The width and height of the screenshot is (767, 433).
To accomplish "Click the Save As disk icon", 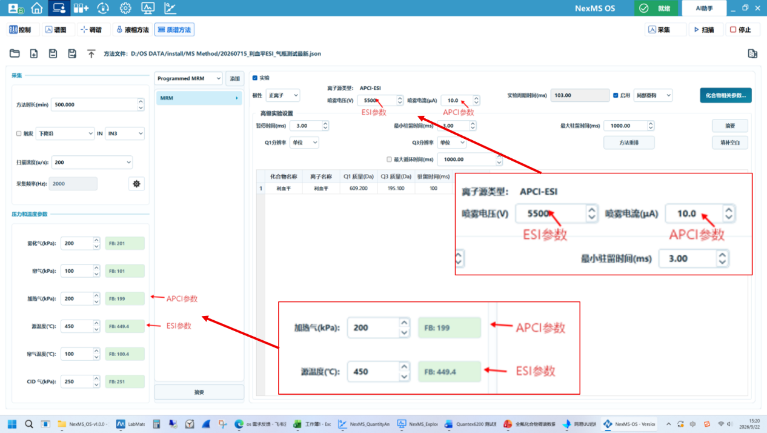I will [72, 53].
